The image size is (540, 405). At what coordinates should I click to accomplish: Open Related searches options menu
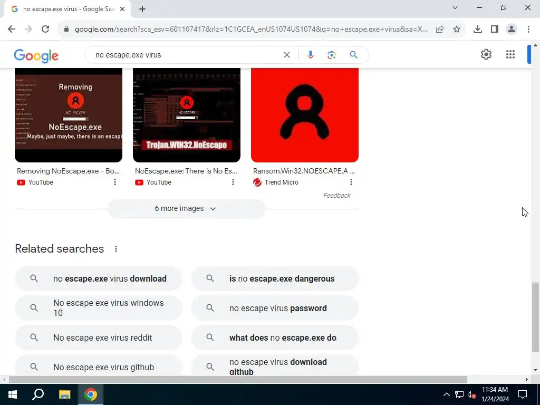pyautogui.click(x=116, y=249)
